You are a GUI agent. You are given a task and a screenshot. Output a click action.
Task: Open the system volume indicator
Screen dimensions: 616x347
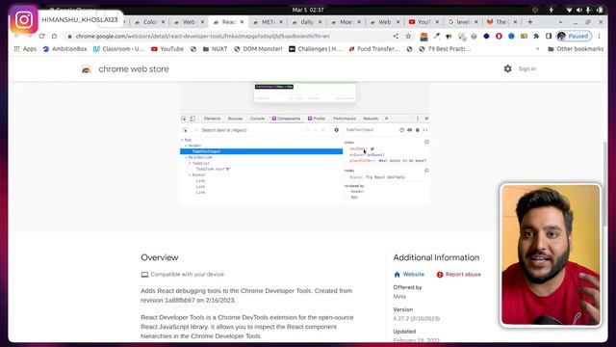pyautogui.click(x=579, y=10)
